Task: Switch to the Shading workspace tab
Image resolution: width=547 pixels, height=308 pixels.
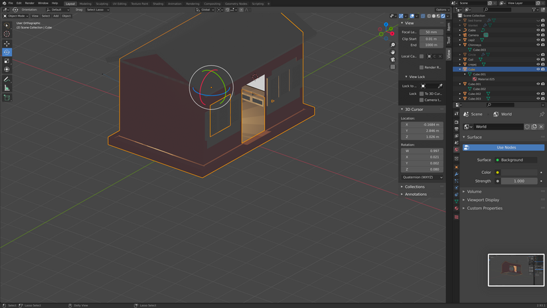Action: (158, 4)
